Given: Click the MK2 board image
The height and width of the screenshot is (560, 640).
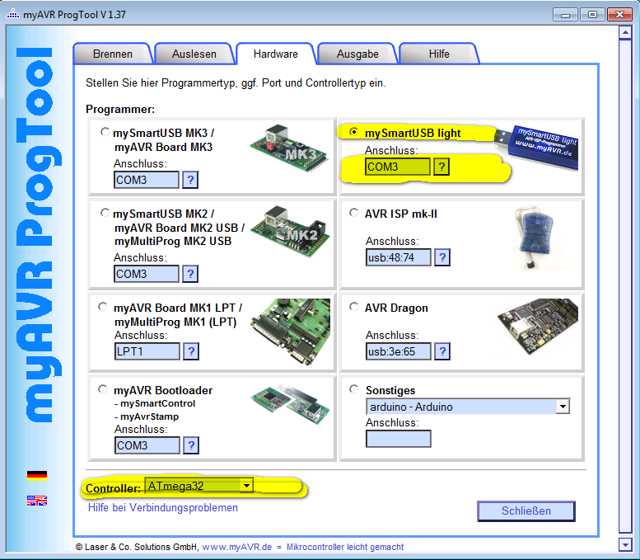Looking at the screenshot, I should pyautogui.click(x=290, y=231).
